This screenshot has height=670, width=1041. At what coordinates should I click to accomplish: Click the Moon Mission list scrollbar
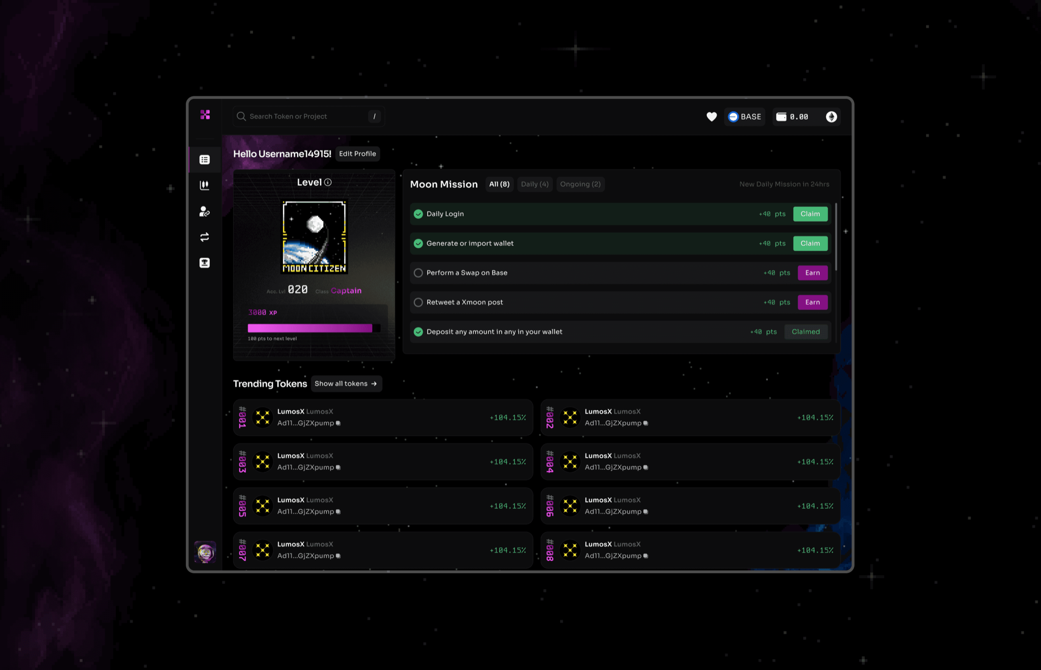click(836, 237)
